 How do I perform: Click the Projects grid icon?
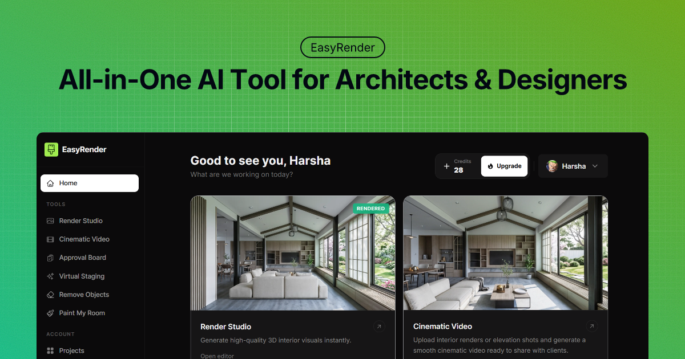[x=50, y=350]
